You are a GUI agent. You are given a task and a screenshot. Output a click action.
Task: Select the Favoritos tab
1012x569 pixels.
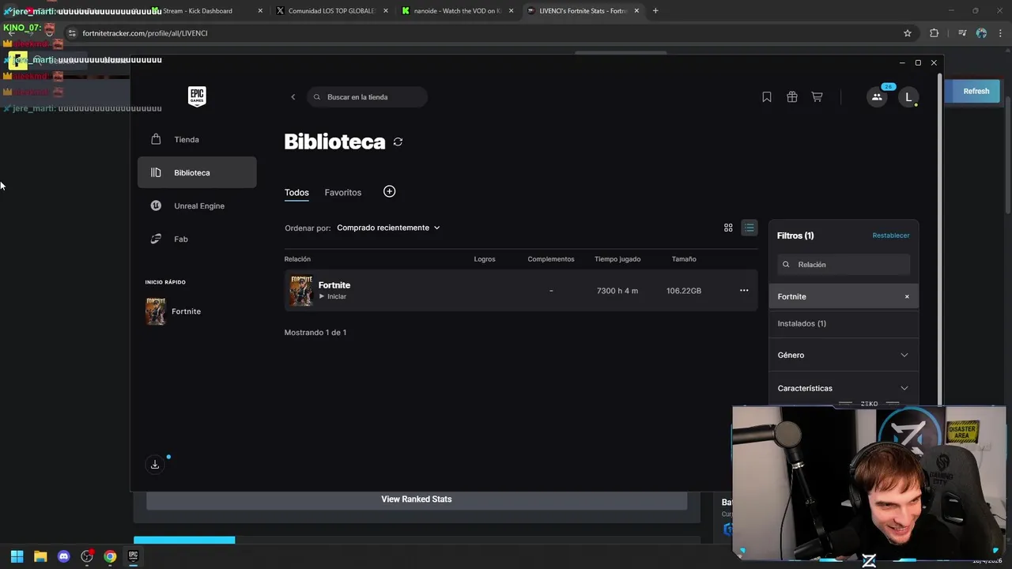[342, 193]
